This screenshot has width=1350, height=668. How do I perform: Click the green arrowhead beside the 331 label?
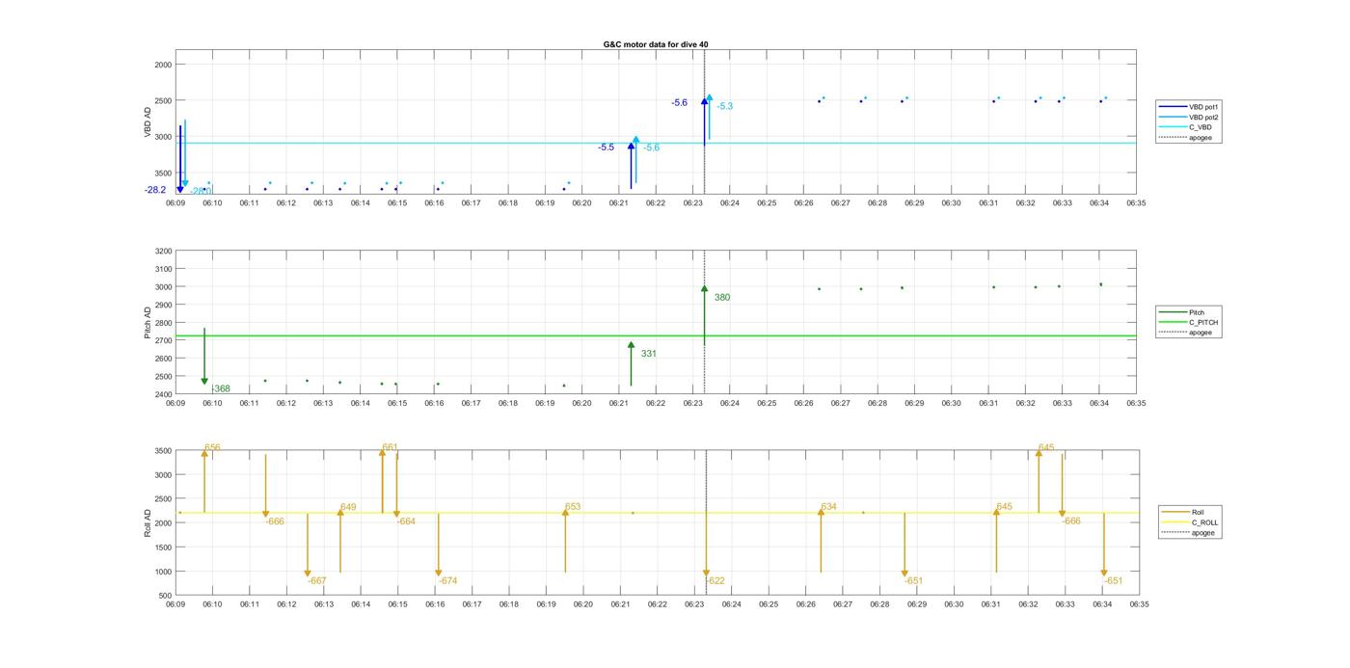632,344
